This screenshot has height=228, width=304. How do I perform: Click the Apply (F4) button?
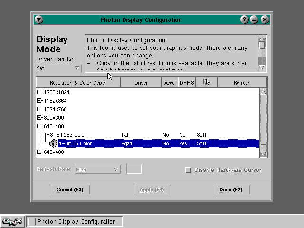click(152, 190)
